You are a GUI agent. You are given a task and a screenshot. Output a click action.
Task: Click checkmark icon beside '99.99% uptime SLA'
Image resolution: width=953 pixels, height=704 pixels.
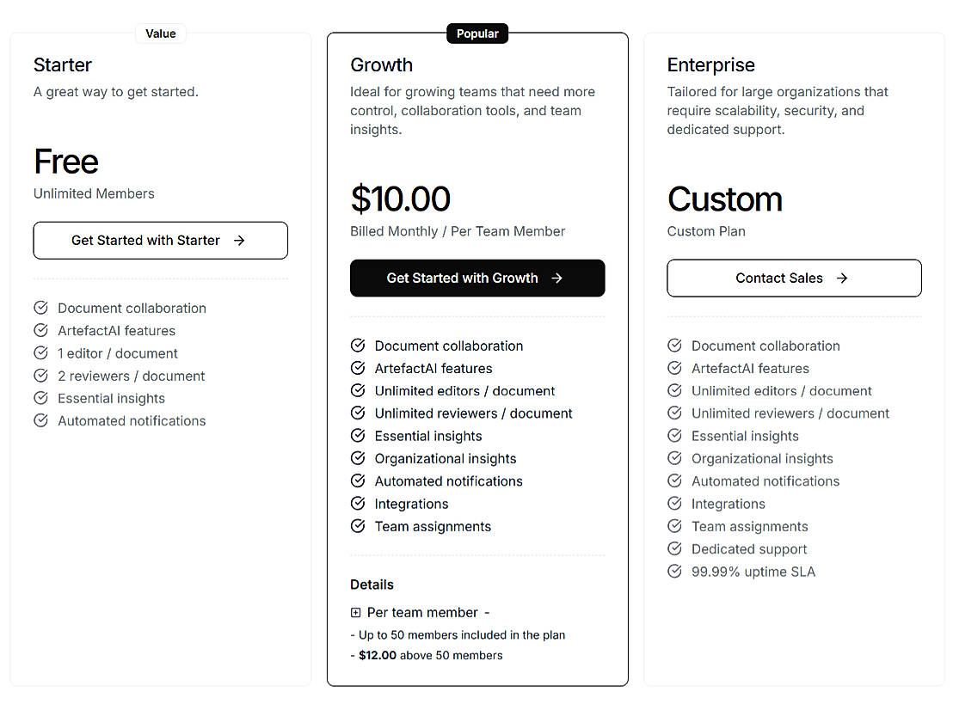tap(674, 572)
